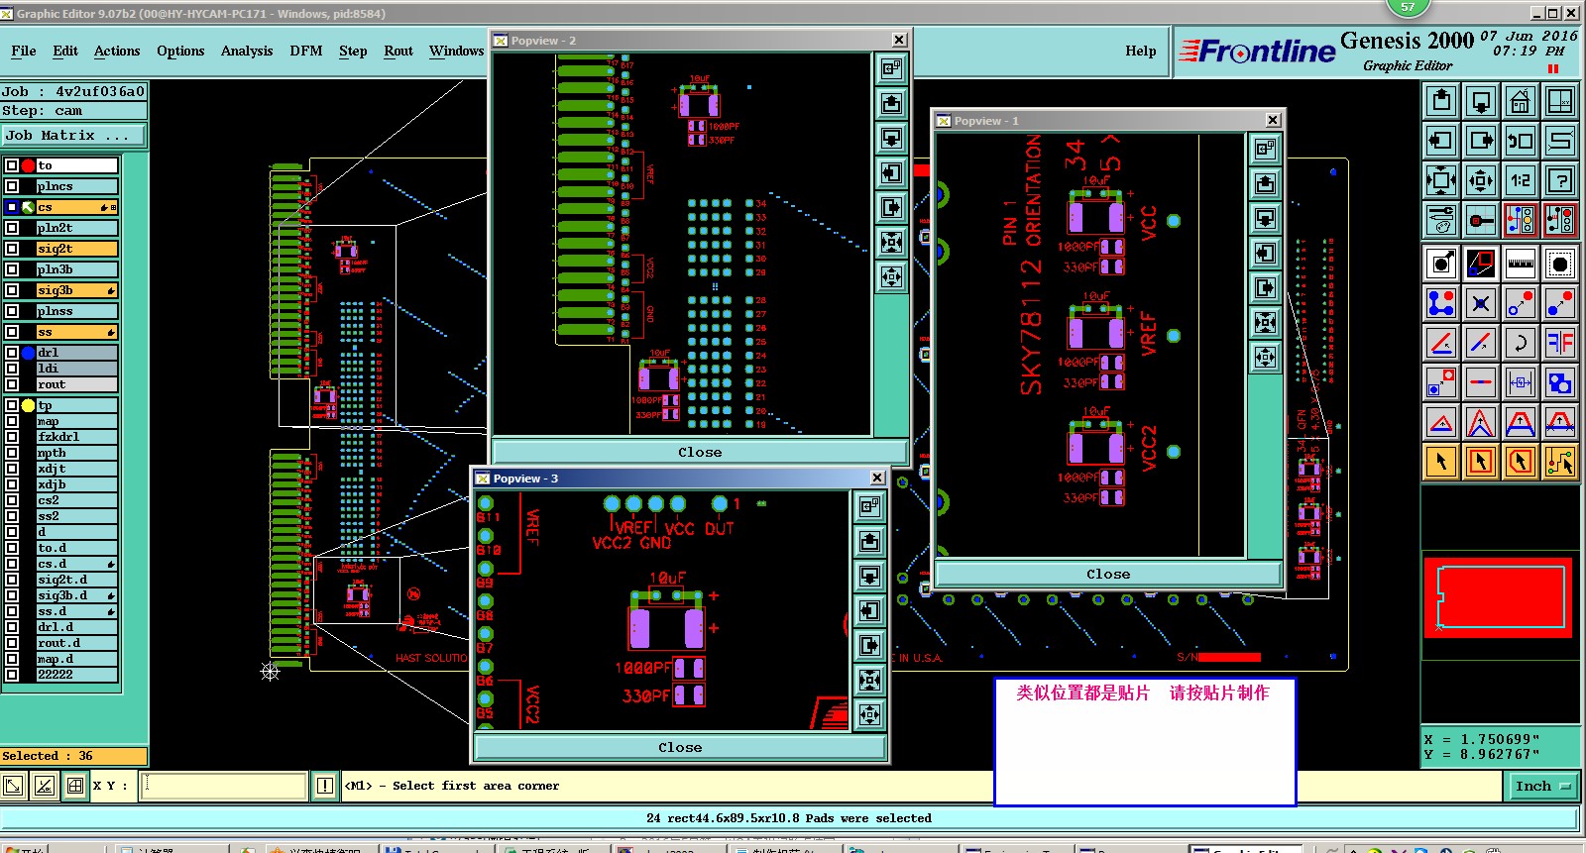Viewport: 1586px width, 853px height.
Task: Click the pan up icon in right toolbar
Action: point(1441,101)
